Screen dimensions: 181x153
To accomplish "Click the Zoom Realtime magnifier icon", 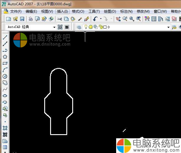I will pyautogui.click(x=125, y=19).
